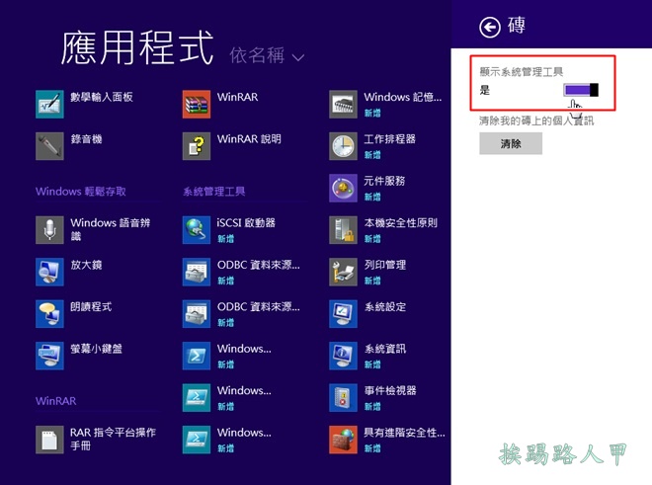Viewport: 652px width, 485px height.
Task: Open the 數學輸入面板 app icon
Action: [x=49, y=104]
